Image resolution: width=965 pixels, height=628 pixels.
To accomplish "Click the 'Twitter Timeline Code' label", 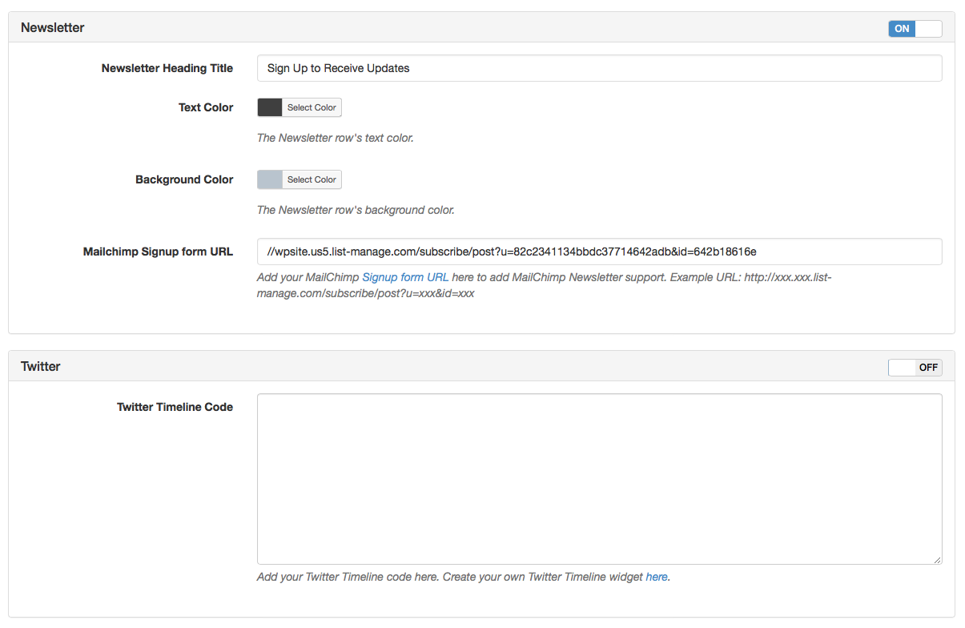I will point(175,407).
